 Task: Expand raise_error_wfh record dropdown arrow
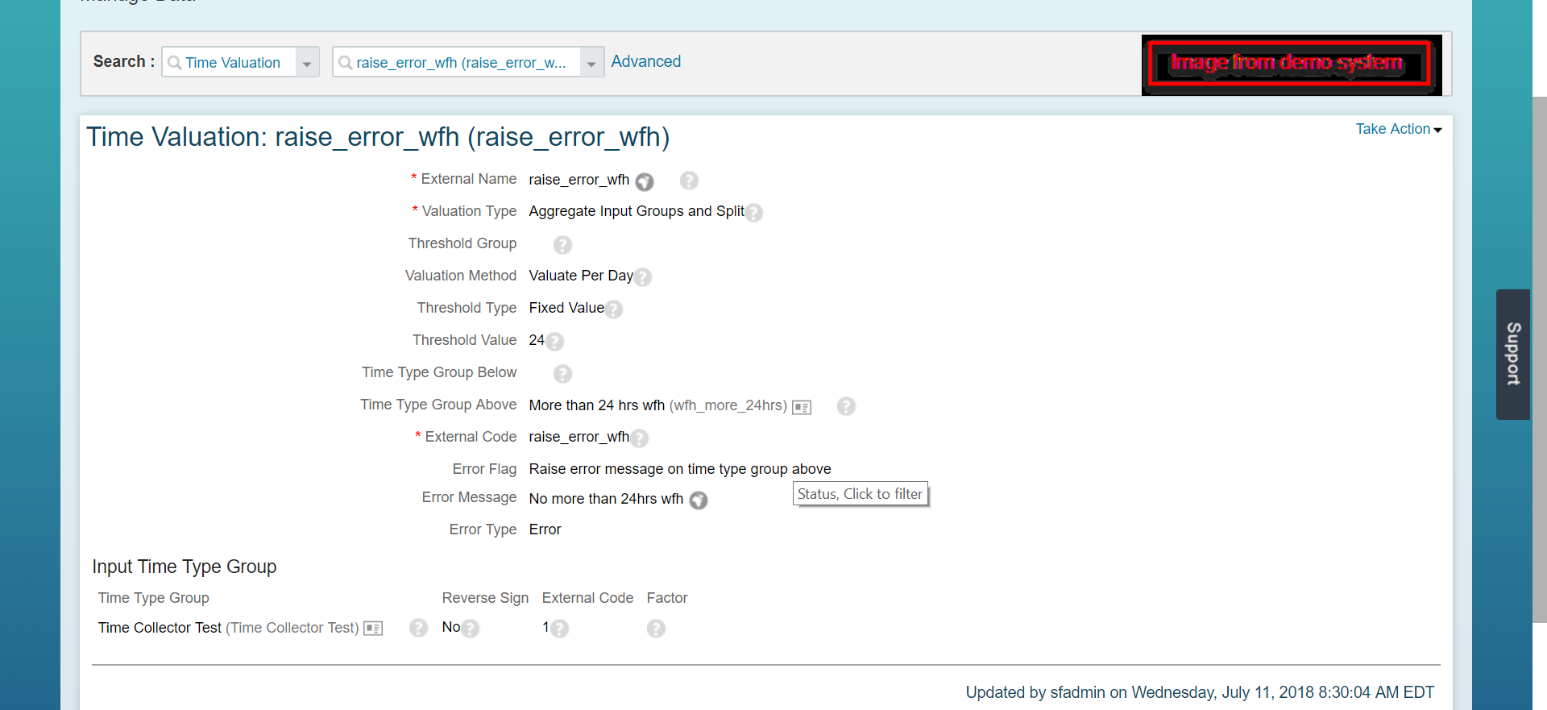click(592, 63)
